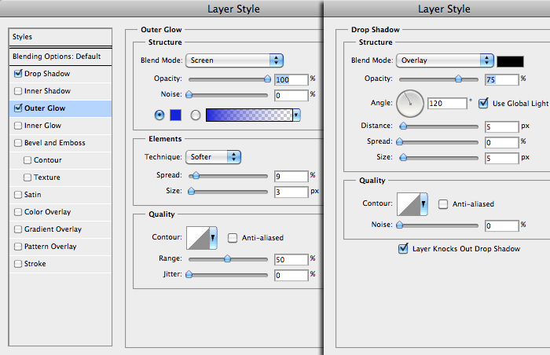Click the black shadow color swatch
This screenshot has width=550, height=355.
coord(510,60)
